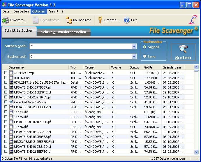Click the Suchen auf field showing C:
This screenshot has height=162, width=201.
tap(81, 57)
